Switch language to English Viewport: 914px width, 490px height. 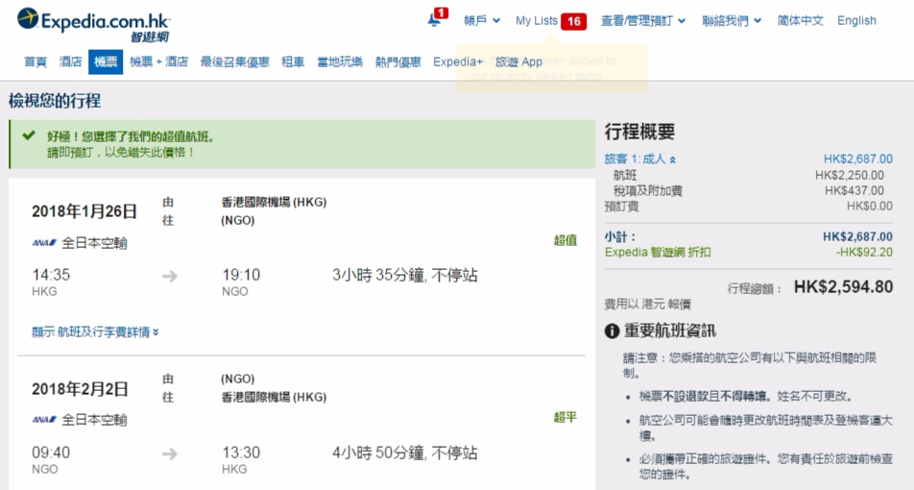point(856,20)
